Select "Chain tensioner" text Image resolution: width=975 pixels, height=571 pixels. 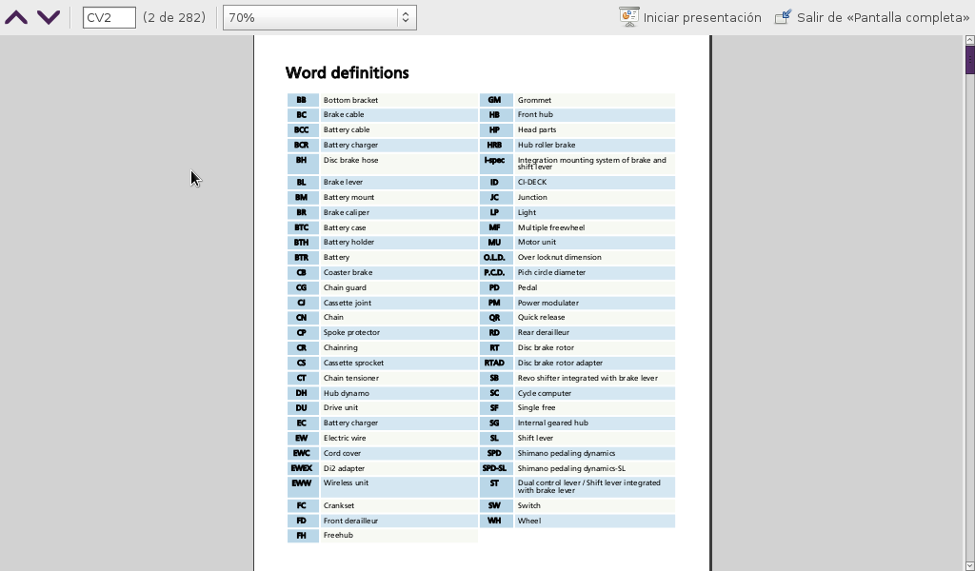tap(350, 379)
